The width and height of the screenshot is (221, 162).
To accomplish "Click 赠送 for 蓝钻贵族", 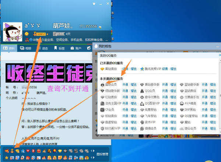I will [213, 91].
